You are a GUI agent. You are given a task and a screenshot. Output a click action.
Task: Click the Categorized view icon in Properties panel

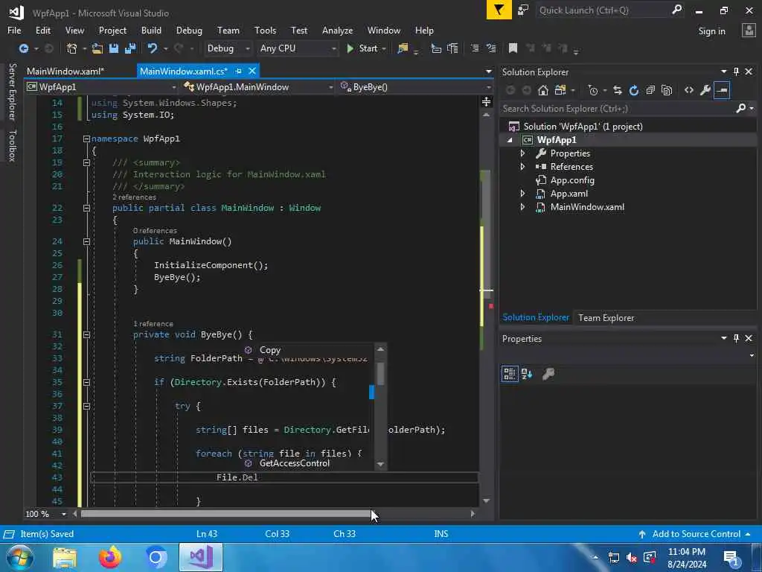[510, 374]
